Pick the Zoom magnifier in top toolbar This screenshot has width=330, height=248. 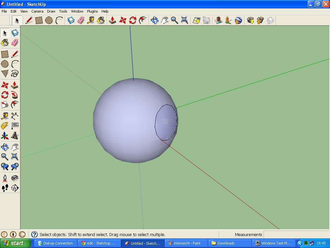coord(174,20)
